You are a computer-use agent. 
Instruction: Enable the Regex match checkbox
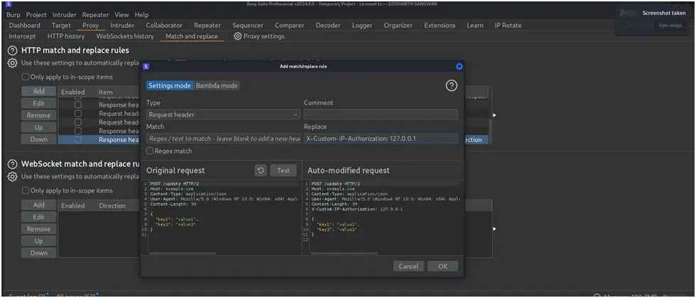coord(149,151)
